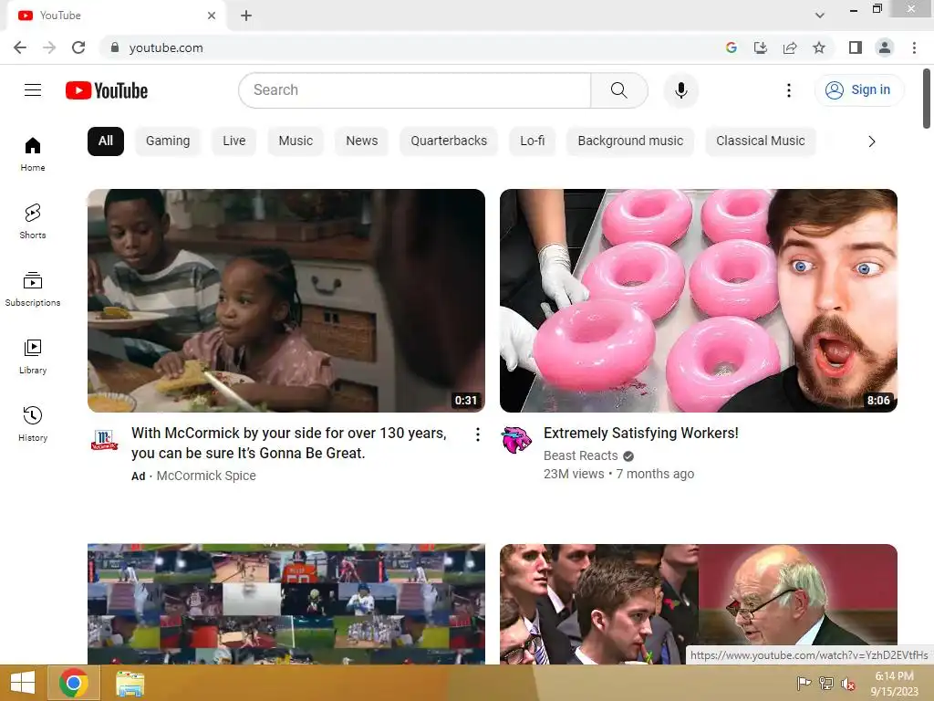Select the Classical Music chip
This screenshot has height=701, width=934.
(760, 141)
